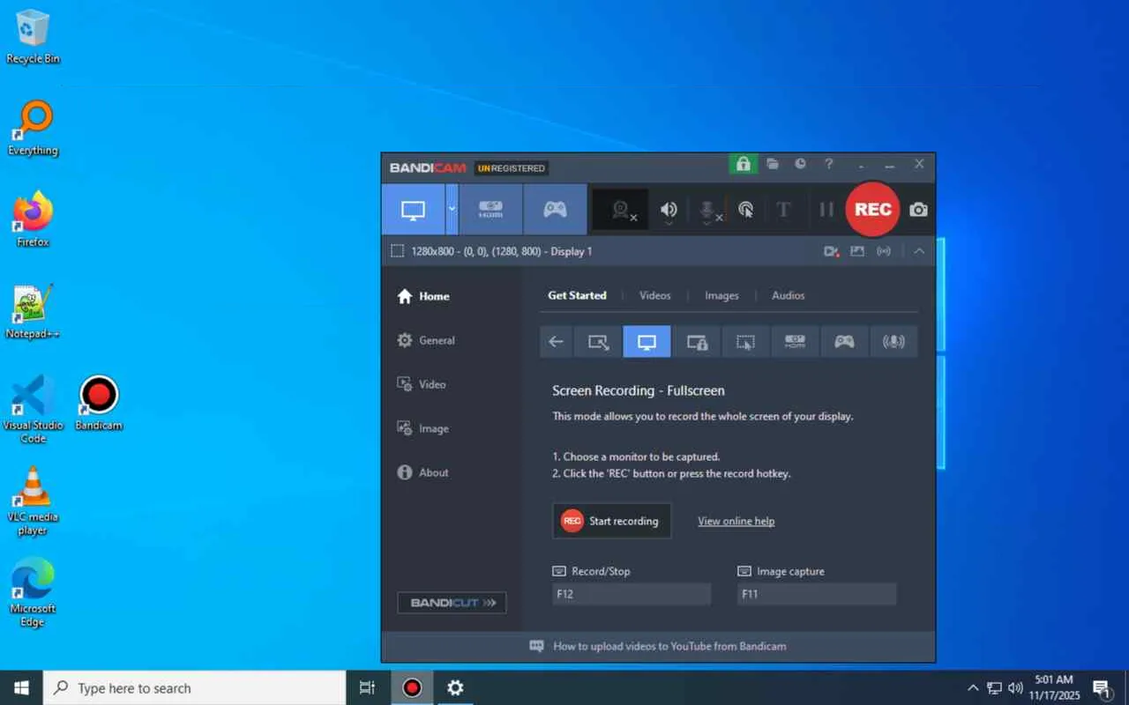Screen dimensions: 1129x705
Task: Select the specific window recording mode
Action: click(x=697, y=342)
